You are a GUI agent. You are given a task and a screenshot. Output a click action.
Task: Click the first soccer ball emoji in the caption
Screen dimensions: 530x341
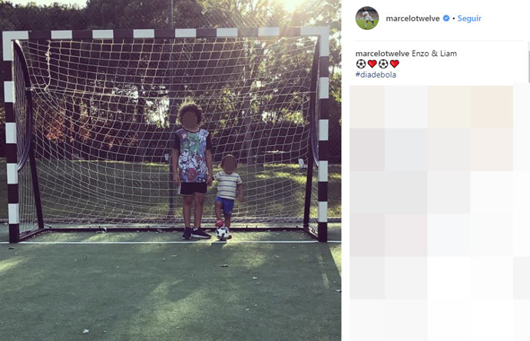click(361, 64)
